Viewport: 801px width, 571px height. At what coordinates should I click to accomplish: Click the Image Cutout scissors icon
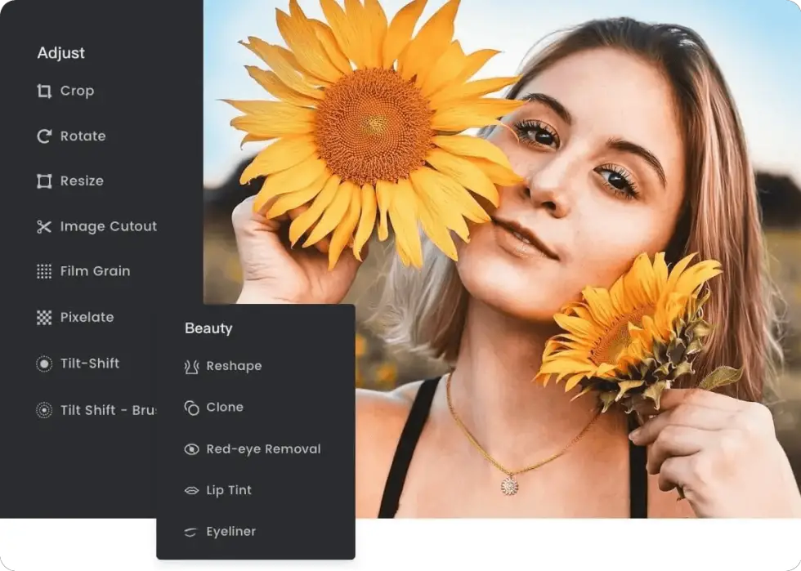click(x=46, y=226)
